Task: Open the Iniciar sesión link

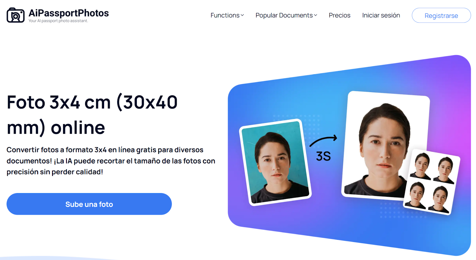Action: tap(381, 15)
